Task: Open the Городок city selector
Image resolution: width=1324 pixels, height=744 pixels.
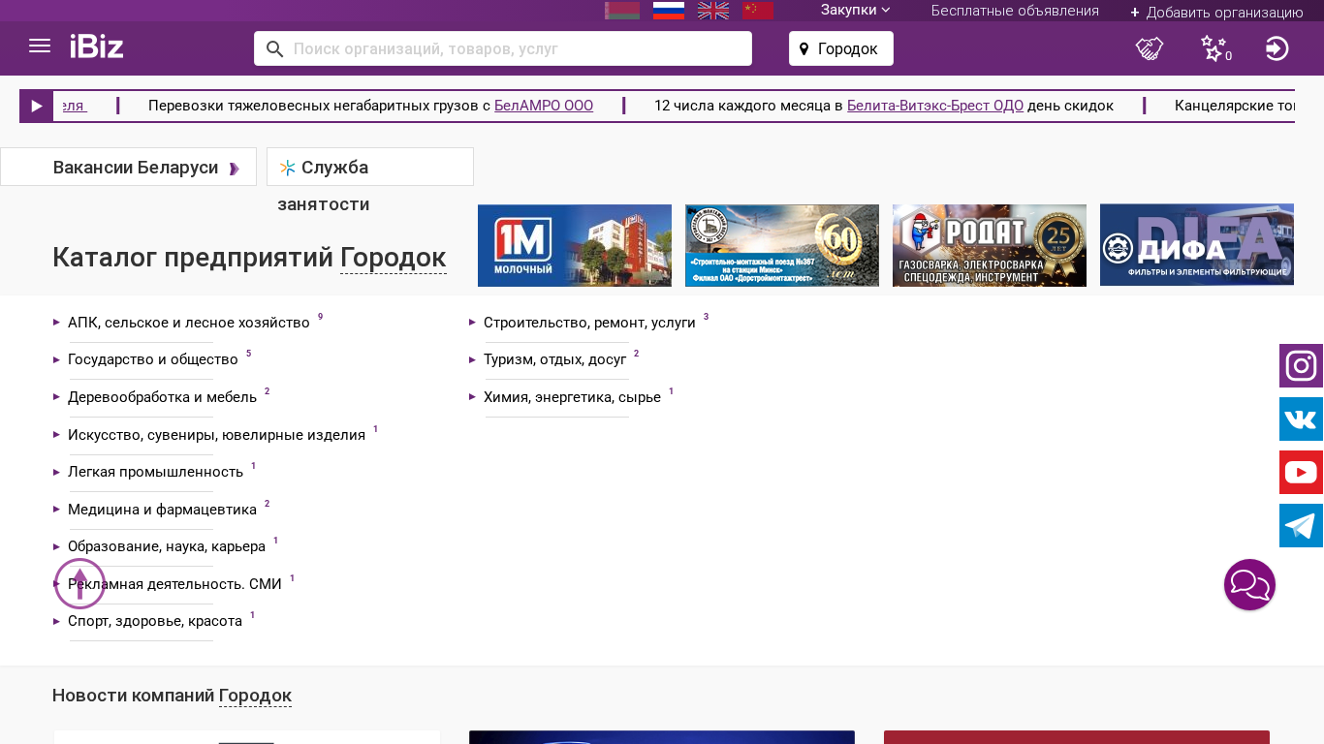Action: click(x=840, y=48)
